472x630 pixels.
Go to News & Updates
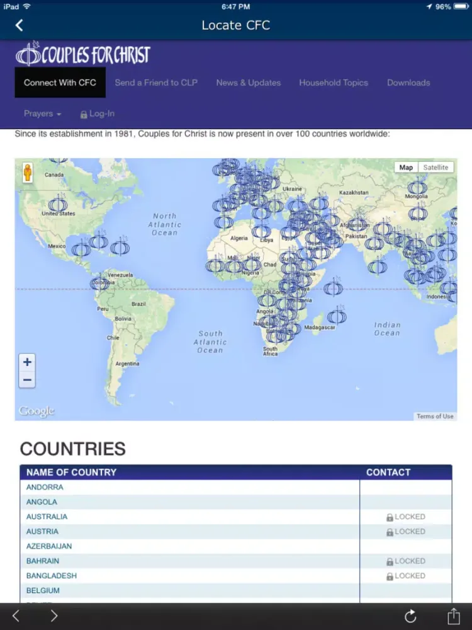[x=249, y=83]
